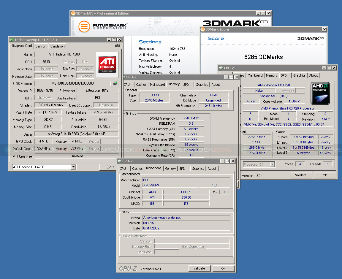Click the ATI CrossFire Disabled field

(77, 156)
